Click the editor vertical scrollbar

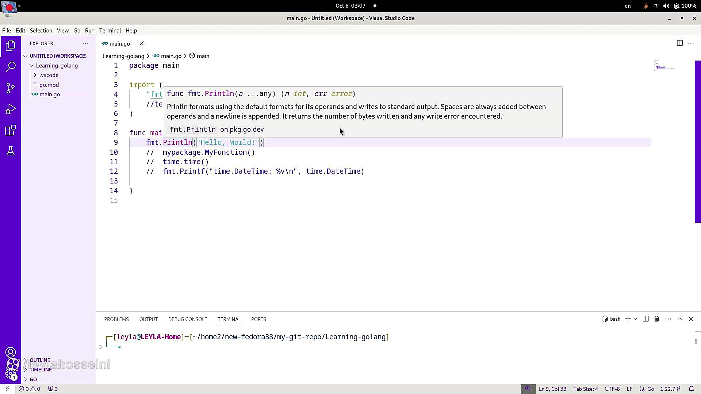coord(698,142)
